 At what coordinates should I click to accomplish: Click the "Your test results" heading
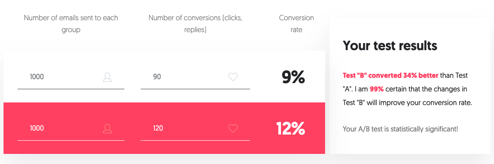(390, 46)
